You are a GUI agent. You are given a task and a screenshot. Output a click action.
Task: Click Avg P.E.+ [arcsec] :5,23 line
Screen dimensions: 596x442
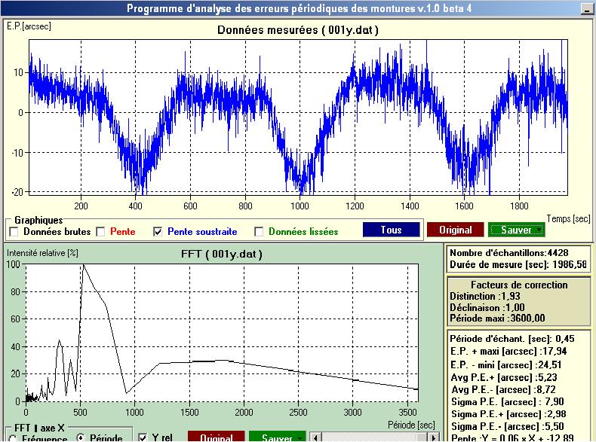click(x=504, y=377)
